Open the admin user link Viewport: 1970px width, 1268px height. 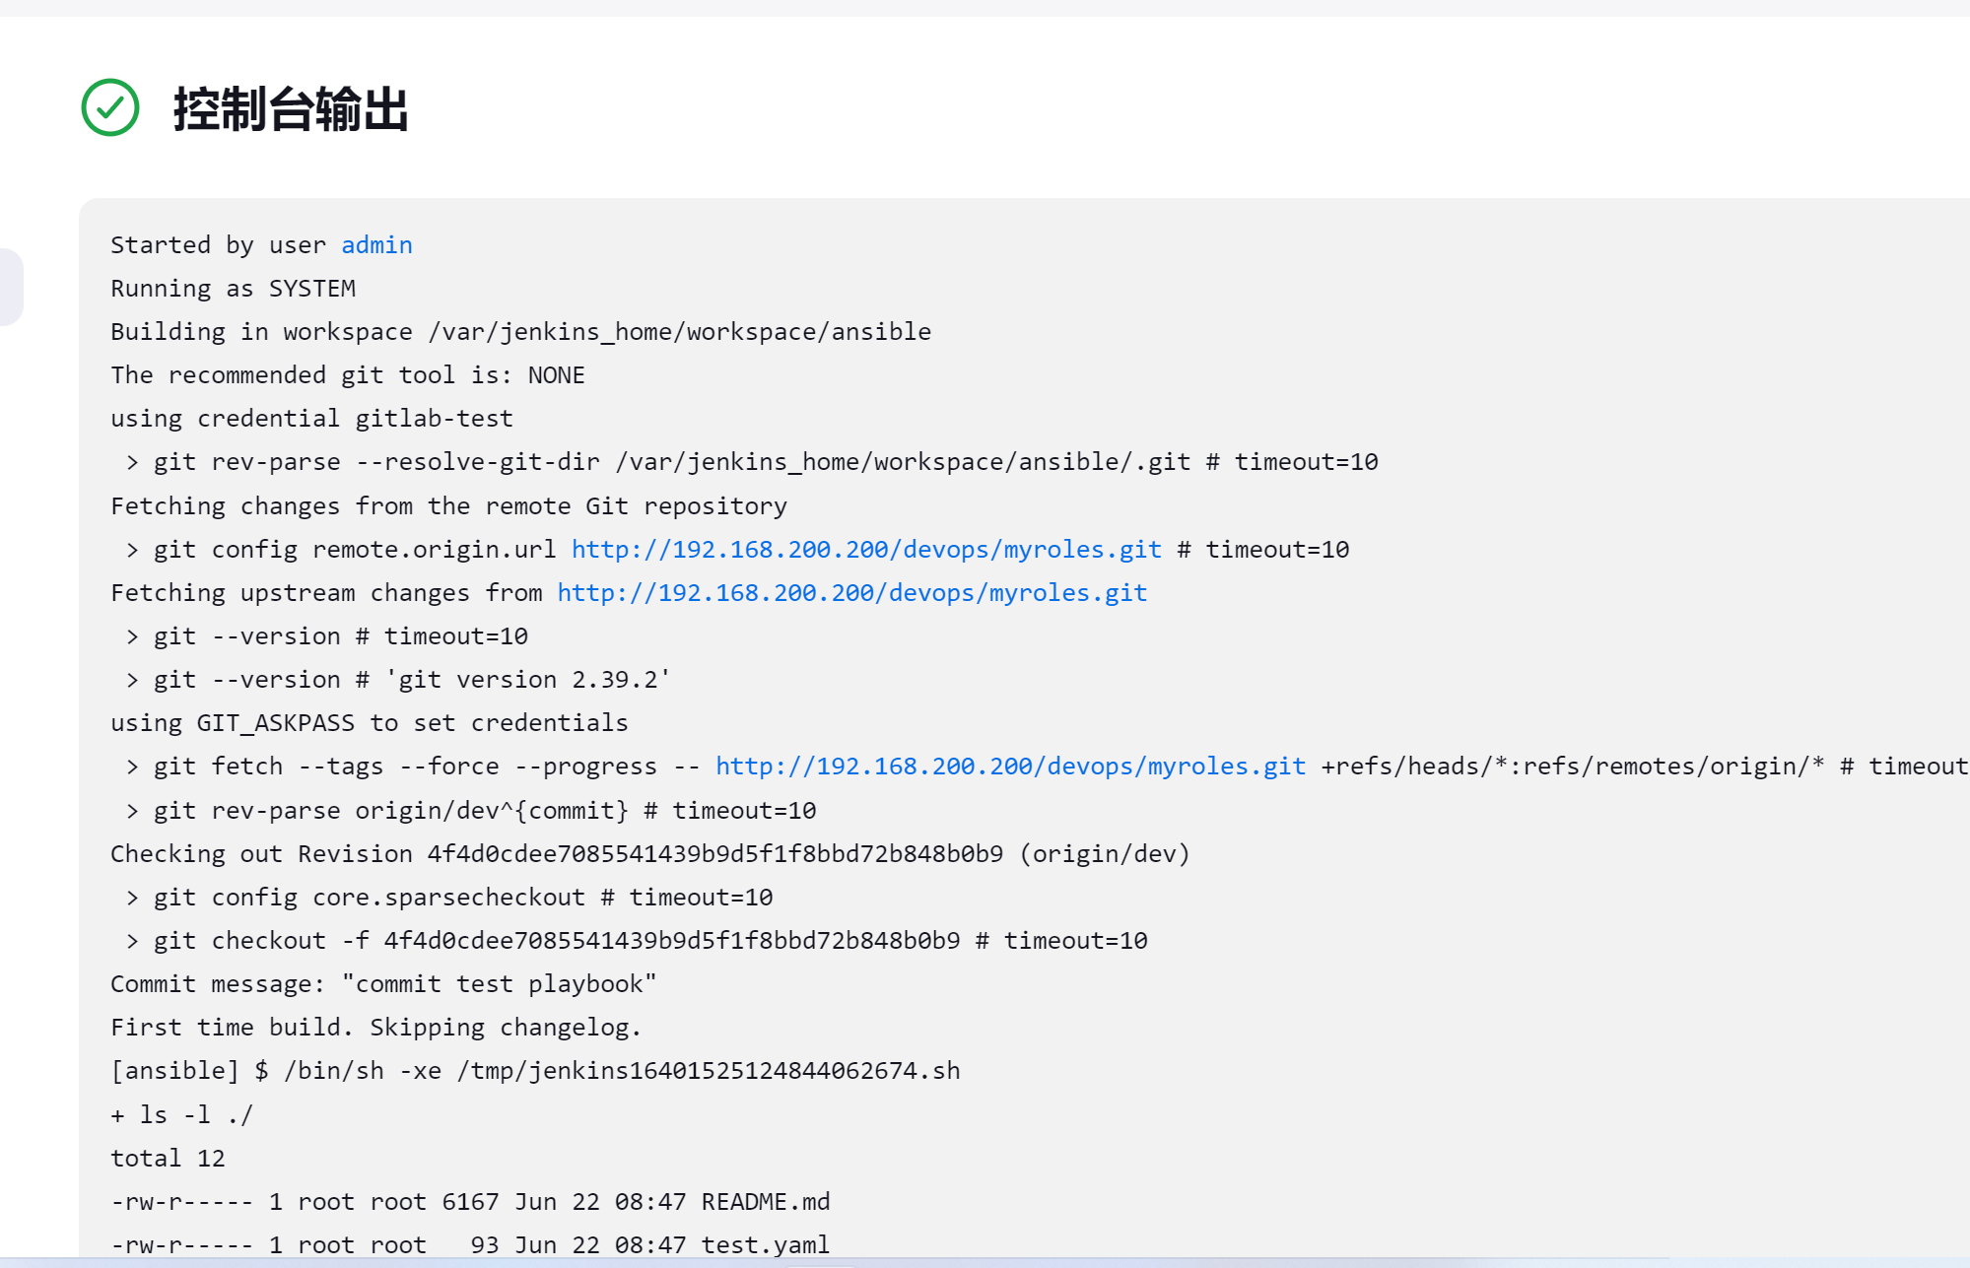point(376,244)
